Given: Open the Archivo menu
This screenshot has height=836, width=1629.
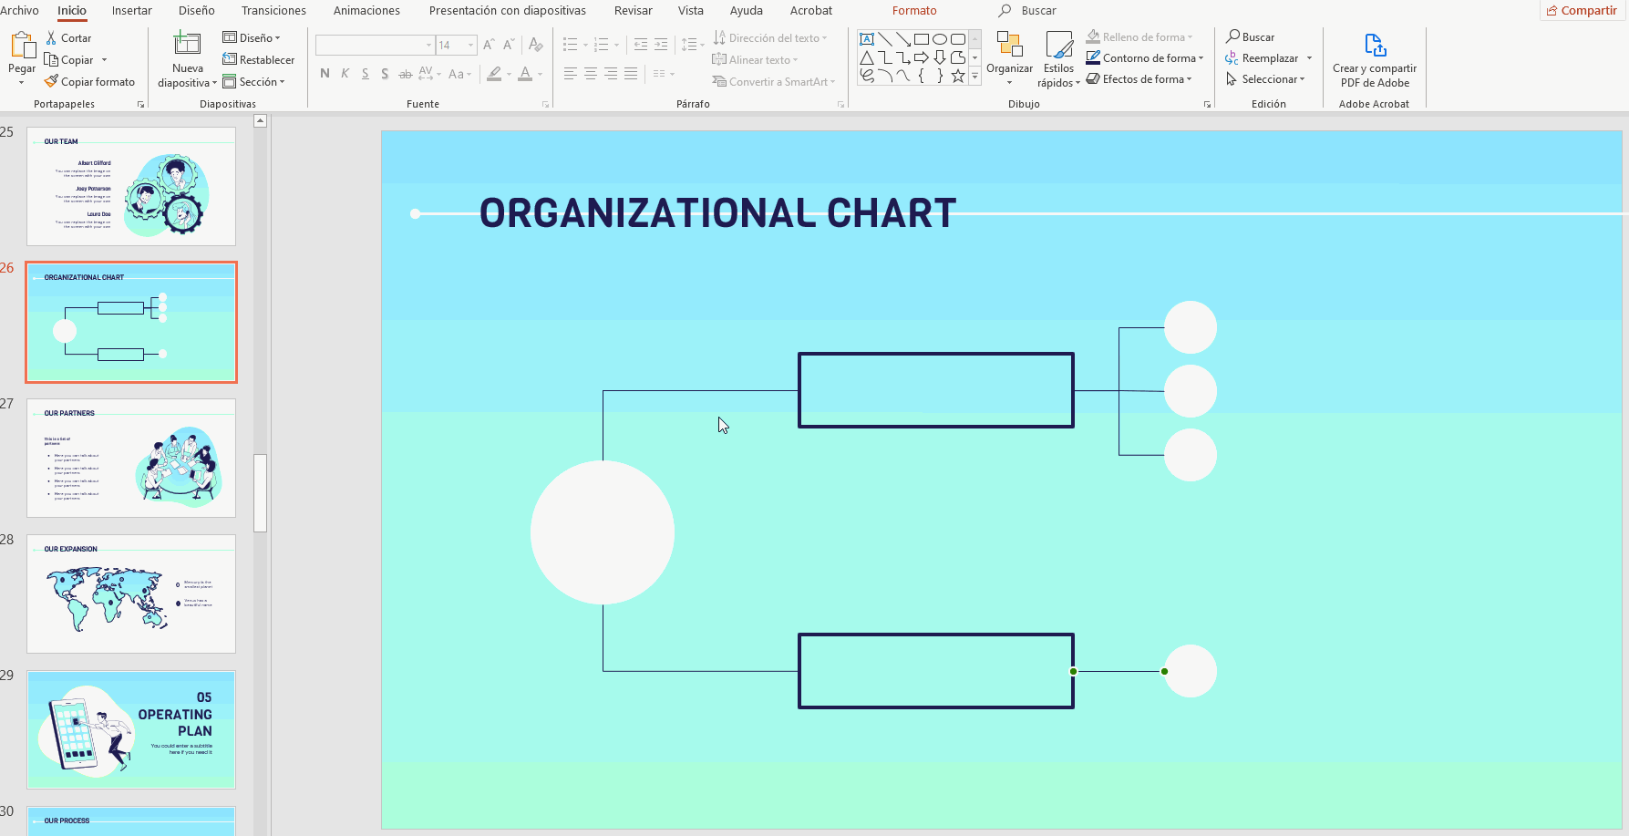Looking at the screenshot, I should [x=20, y=11].
